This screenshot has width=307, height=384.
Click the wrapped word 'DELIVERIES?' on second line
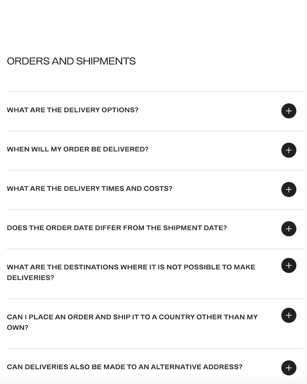point(30,278)
